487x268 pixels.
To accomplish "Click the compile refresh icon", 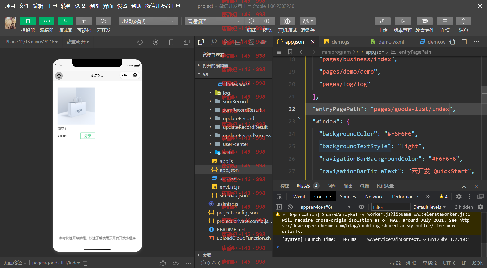I will [x=252, y=21].
